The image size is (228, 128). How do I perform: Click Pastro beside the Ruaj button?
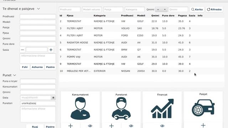[x=50, y=127]
